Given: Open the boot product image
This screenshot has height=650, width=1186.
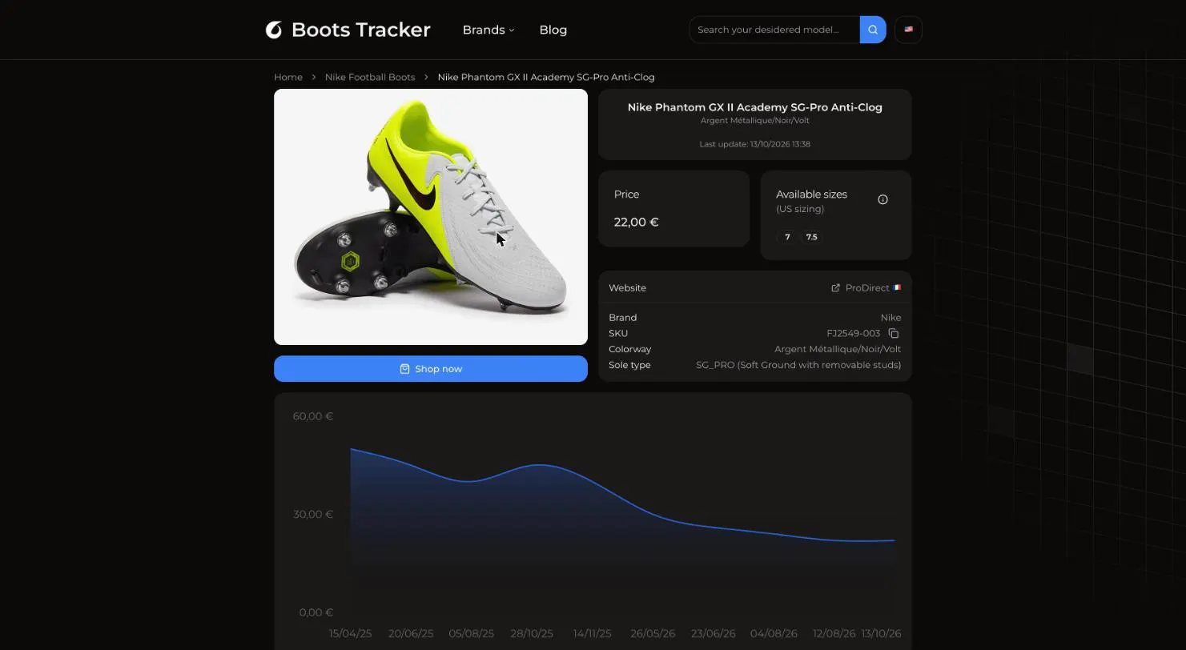Looking at the screenshot, I should (x=431, y=217).
